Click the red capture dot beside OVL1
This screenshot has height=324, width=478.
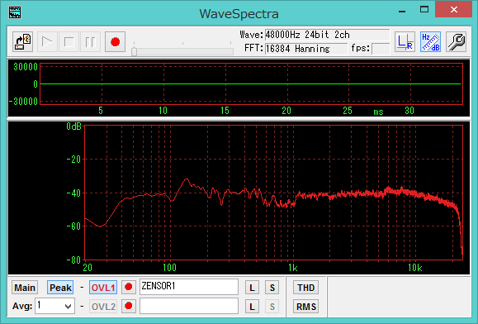coord(129,287)
